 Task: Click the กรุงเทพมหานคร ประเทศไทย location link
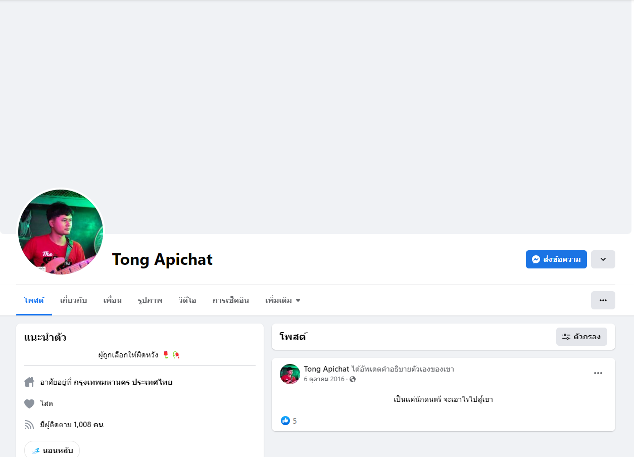click(123, 382)
